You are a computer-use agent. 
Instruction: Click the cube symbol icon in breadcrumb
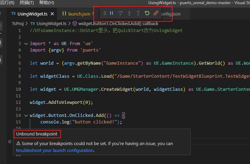[x=75, y=24]
